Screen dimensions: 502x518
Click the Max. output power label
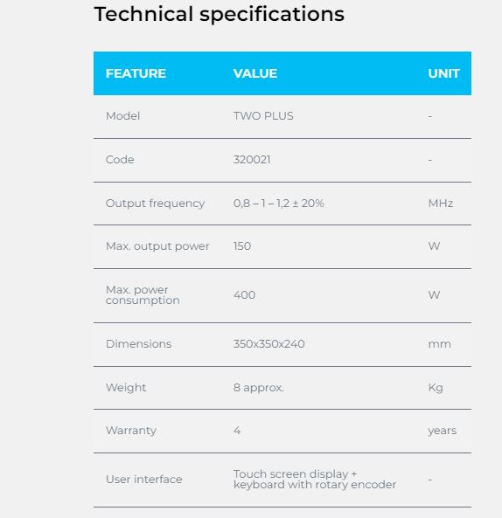coord(157,246)
